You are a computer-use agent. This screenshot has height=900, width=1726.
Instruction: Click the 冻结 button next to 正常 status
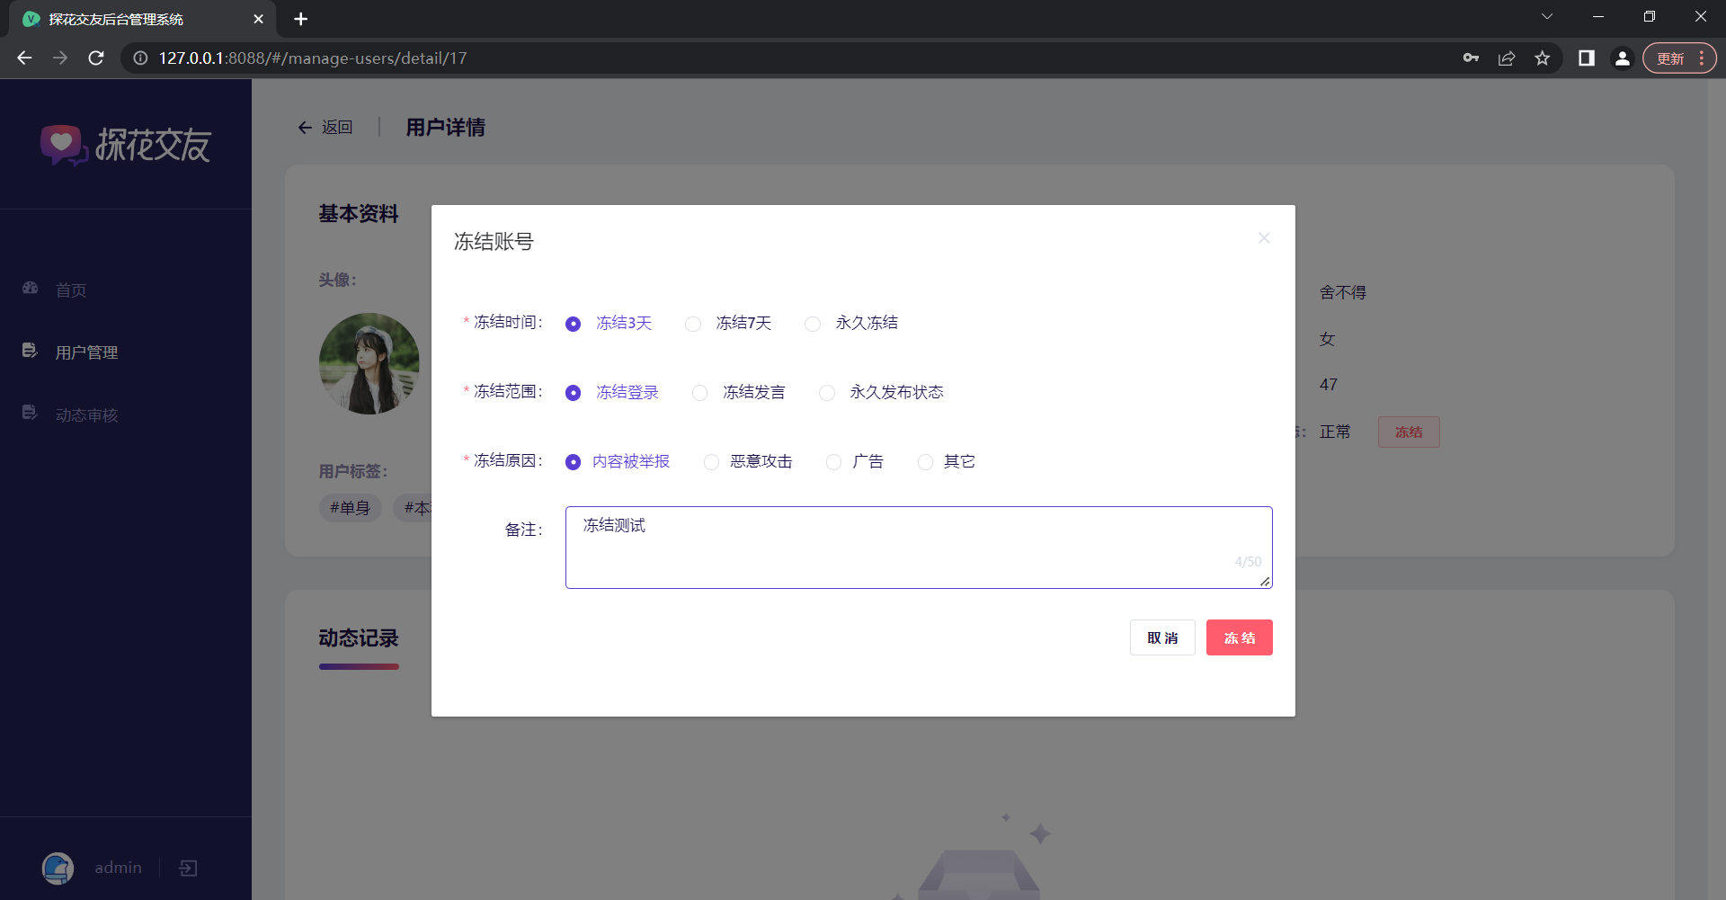click(1409, 432)
